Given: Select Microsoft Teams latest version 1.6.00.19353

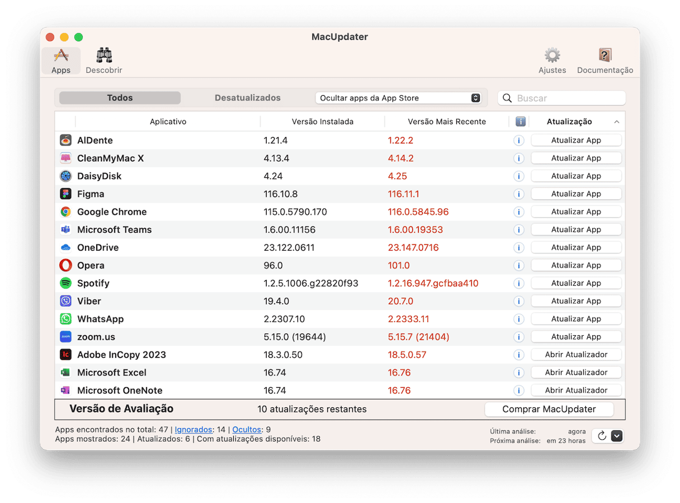Looking at the screenshot, I should point(415,230).
